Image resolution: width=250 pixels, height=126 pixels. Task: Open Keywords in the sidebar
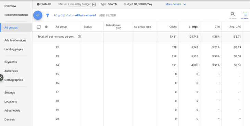(x=11, y=62)
